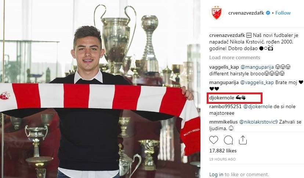Open the comment speech bubble icon
This screenshot has width=304, height=178.
click(x=228, y=140)
